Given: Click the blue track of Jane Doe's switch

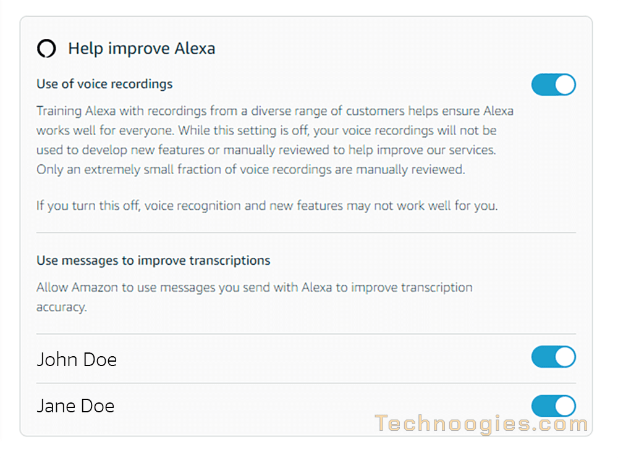Looking at the screenshot, I should 543,406.
